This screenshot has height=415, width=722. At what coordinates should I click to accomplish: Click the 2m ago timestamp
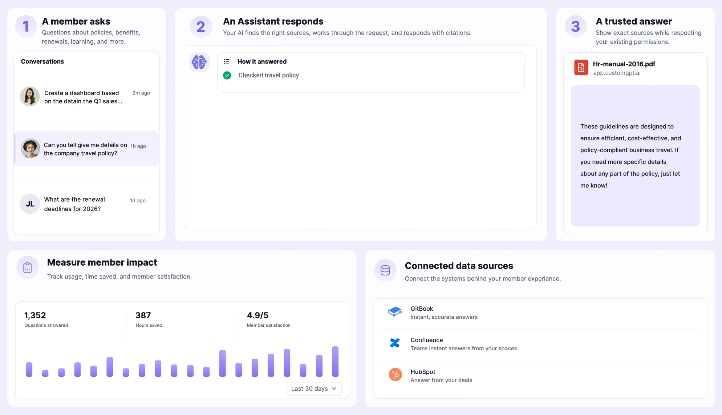coord(141,93)
